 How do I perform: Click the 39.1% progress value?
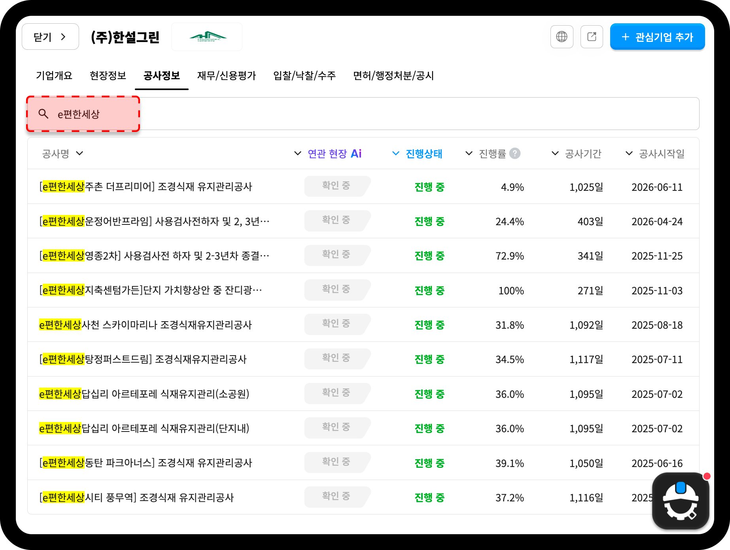point(510,463)
